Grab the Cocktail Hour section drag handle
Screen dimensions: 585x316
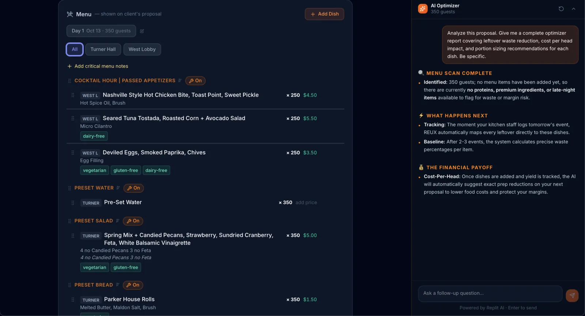coord(69,81)
